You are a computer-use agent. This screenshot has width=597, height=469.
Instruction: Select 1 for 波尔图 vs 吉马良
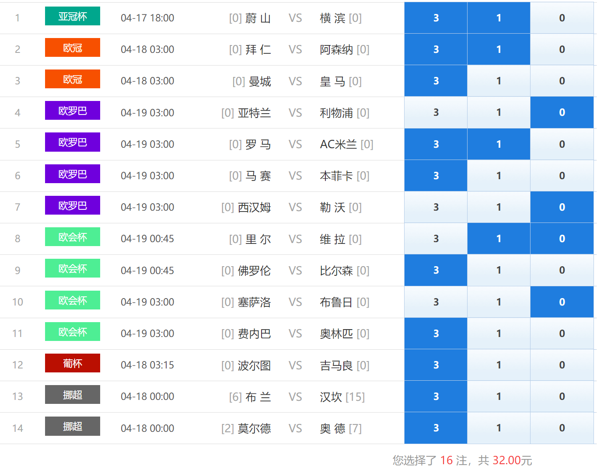(499, 365)
